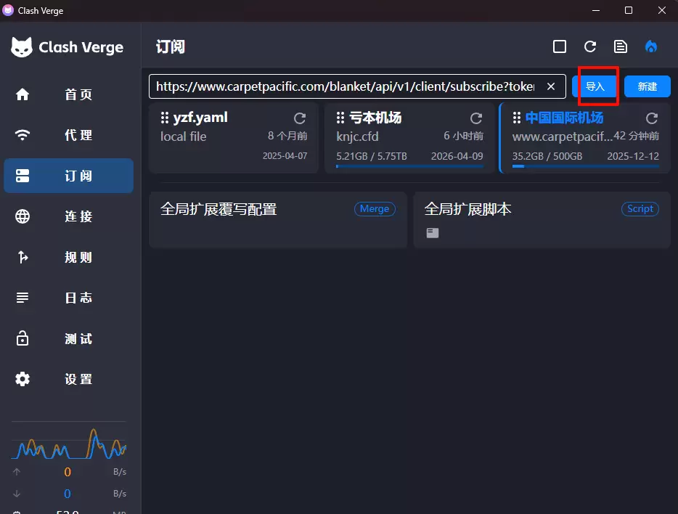Refresh the 中国国际机场 subscription
The width and height of the screenshot is (678, 514).
[652, 118]
